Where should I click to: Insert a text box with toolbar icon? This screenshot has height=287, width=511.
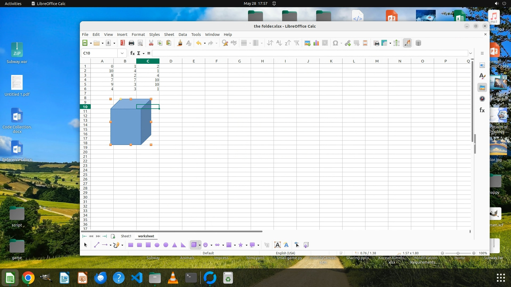pos(277,245)
